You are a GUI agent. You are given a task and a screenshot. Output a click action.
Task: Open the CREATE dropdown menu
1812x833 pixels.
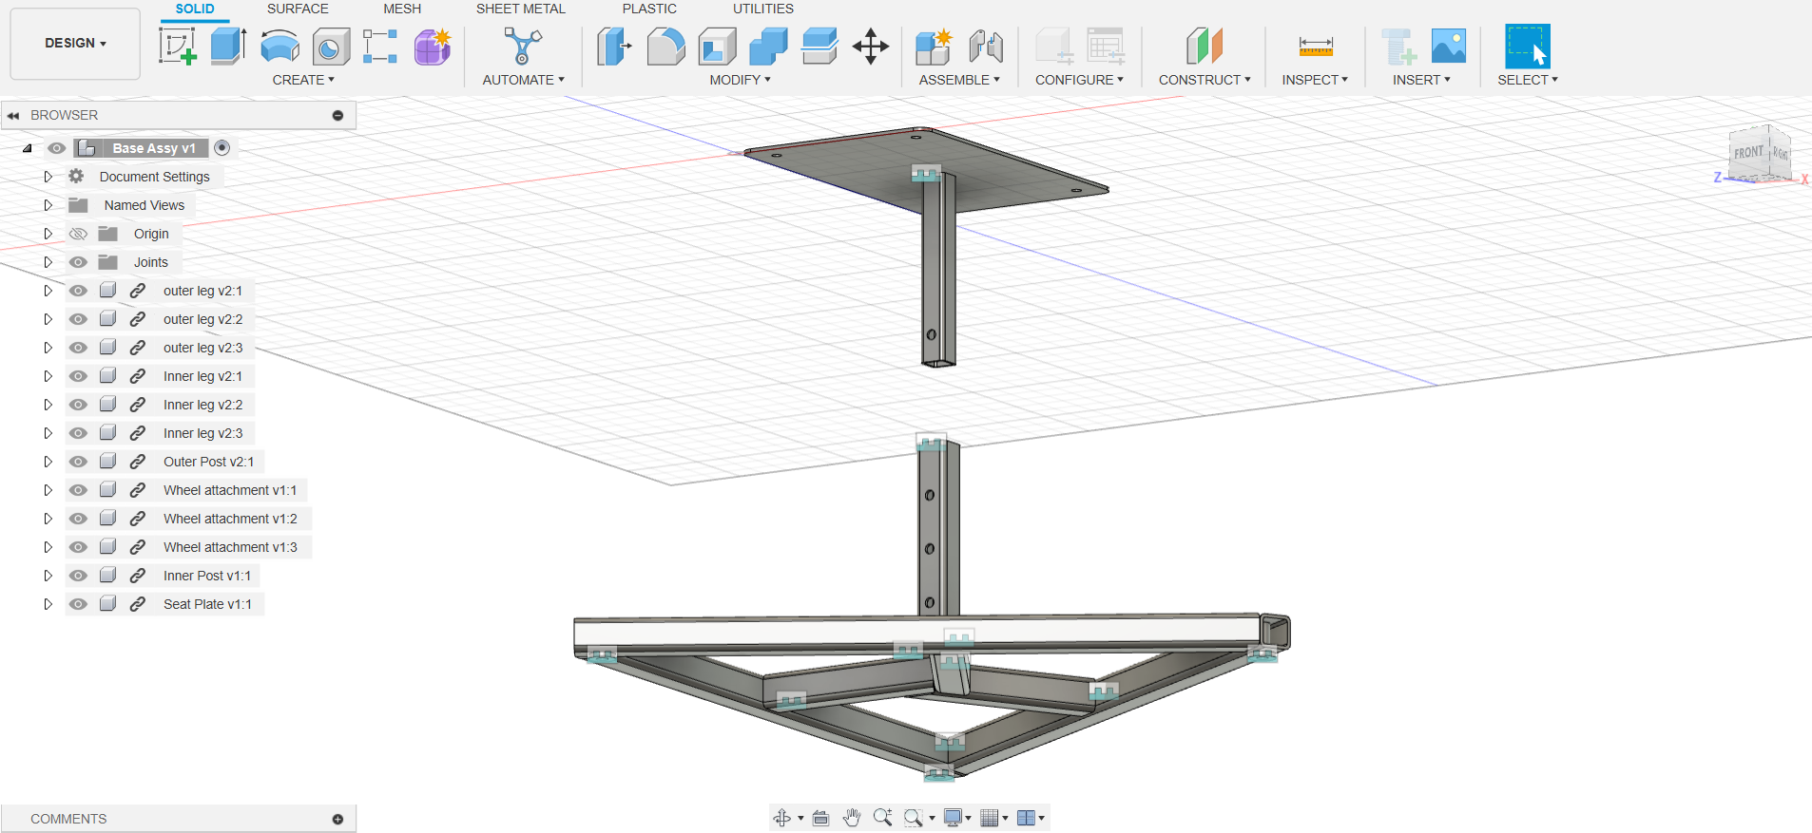tap(303, 80)
